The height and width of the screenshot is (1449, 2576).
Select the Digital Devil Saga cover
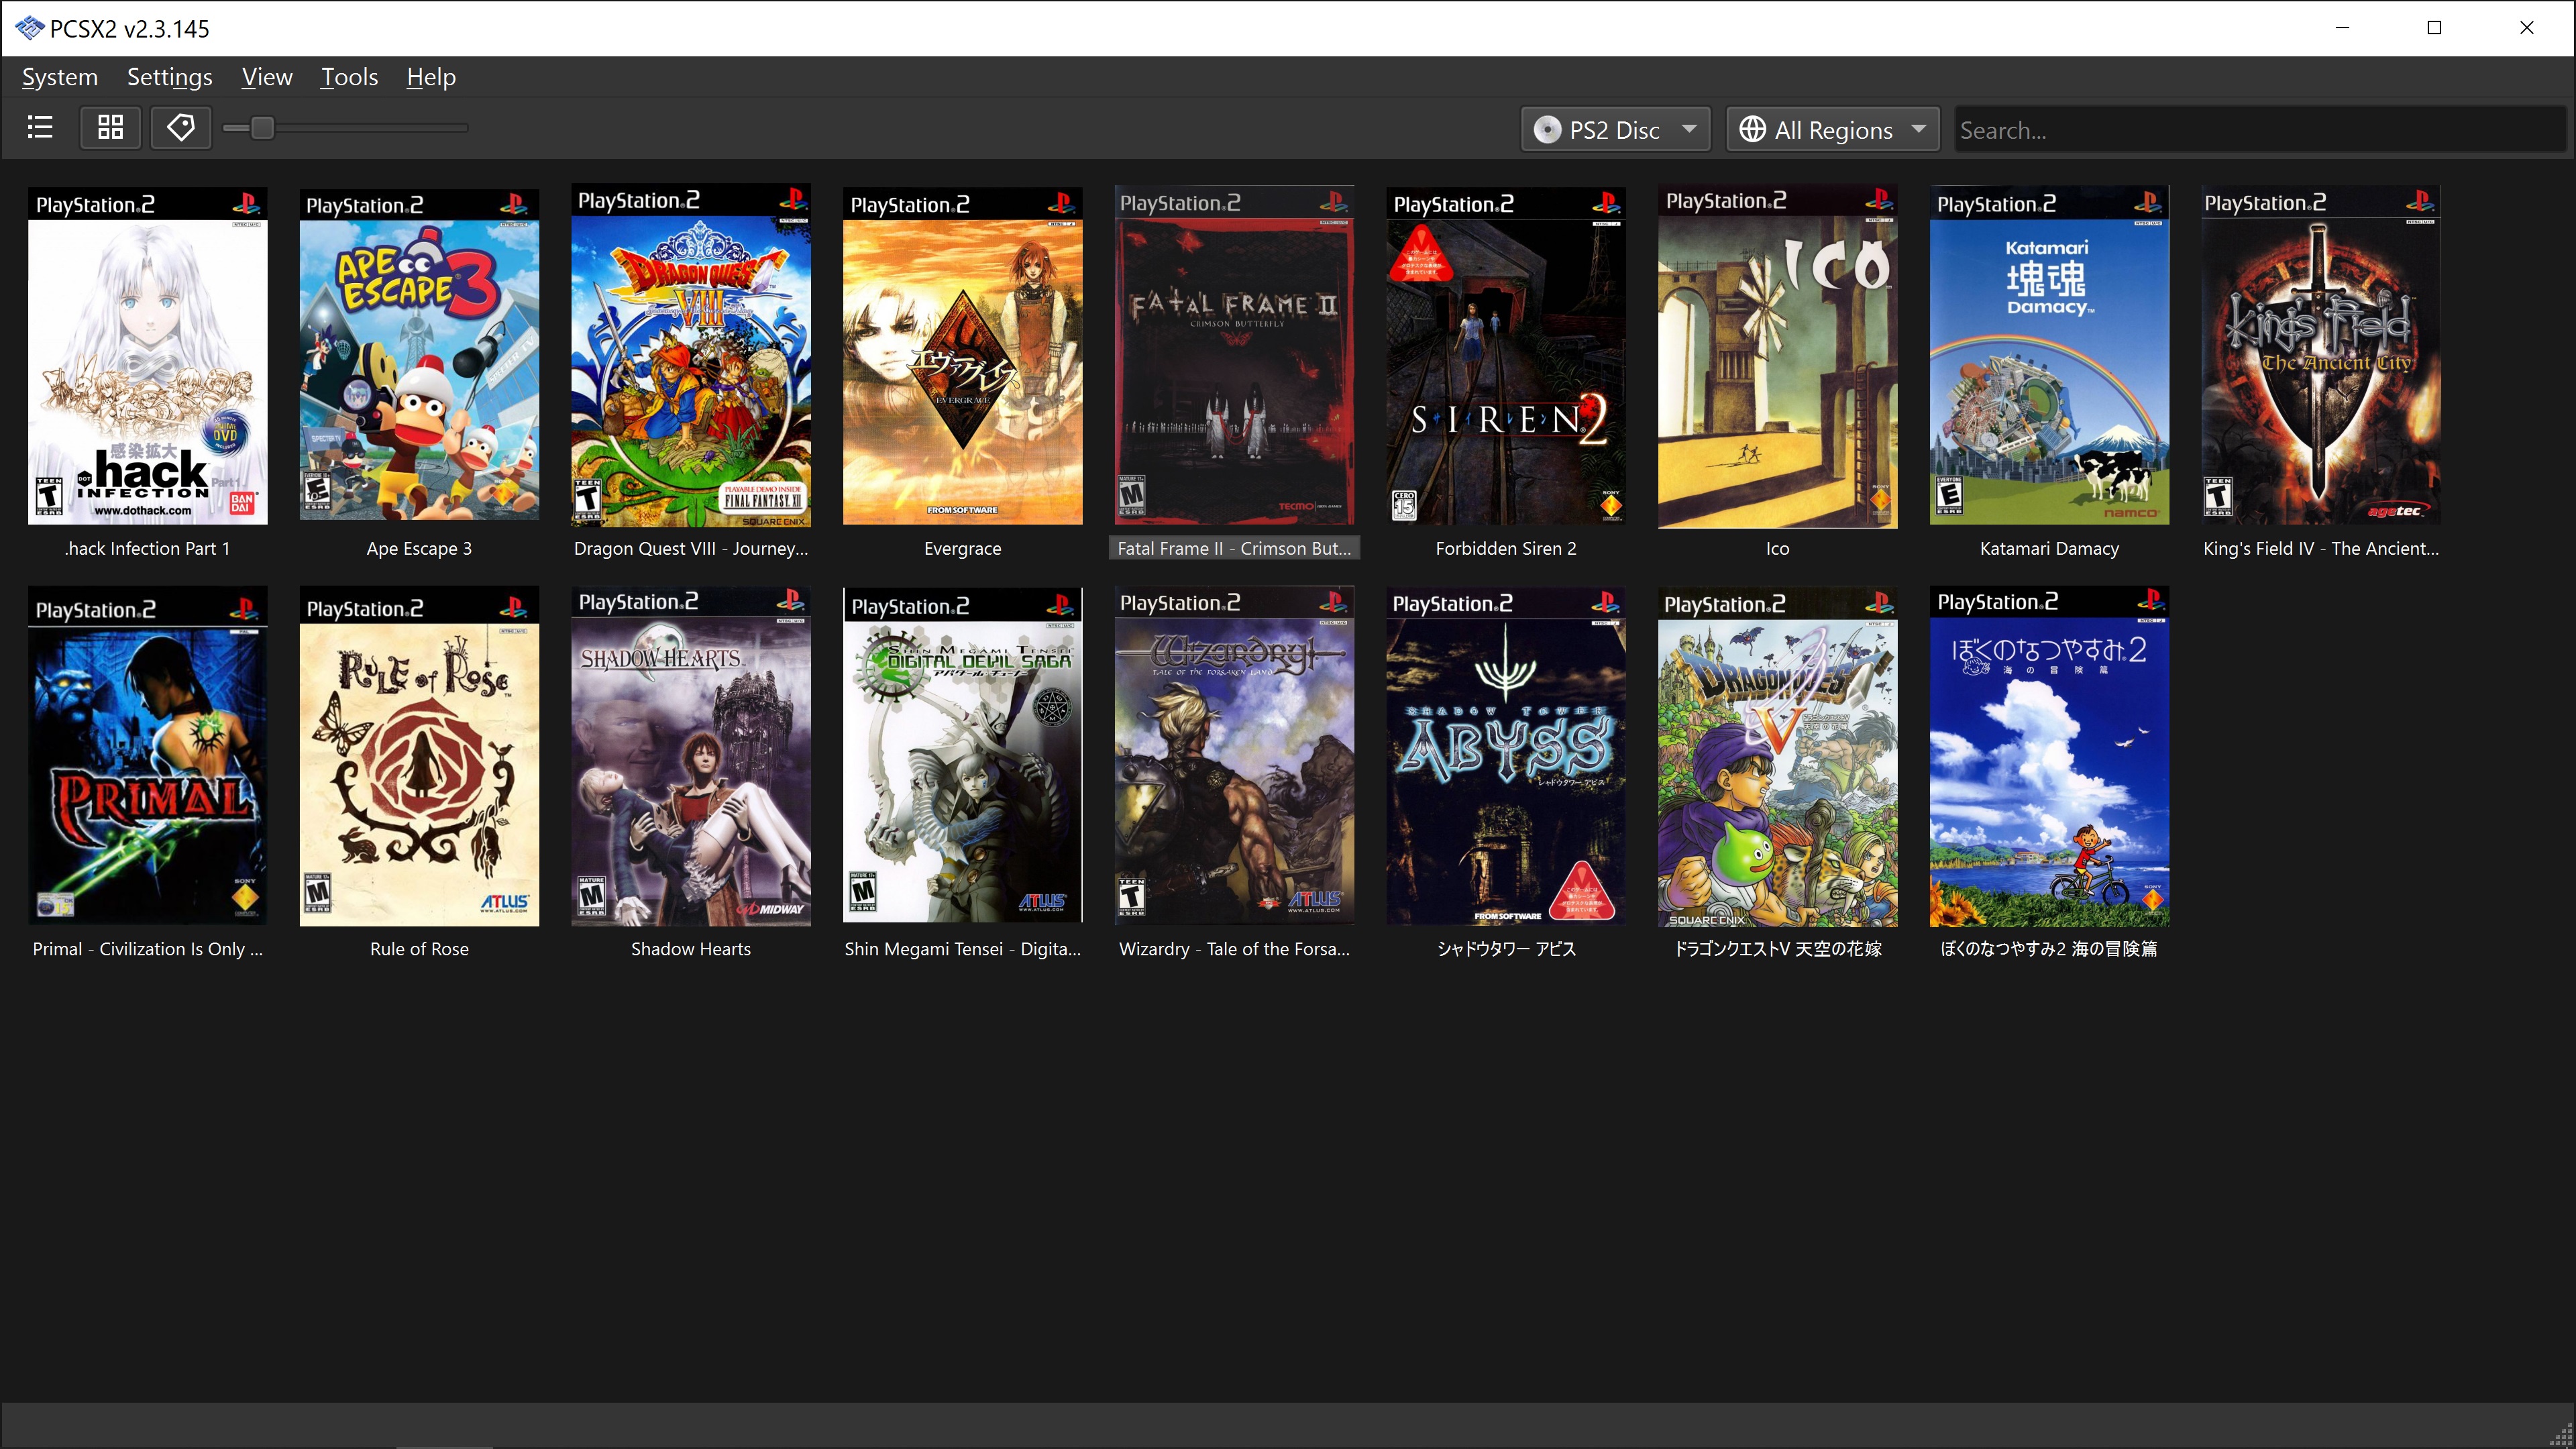pos(963,755)
